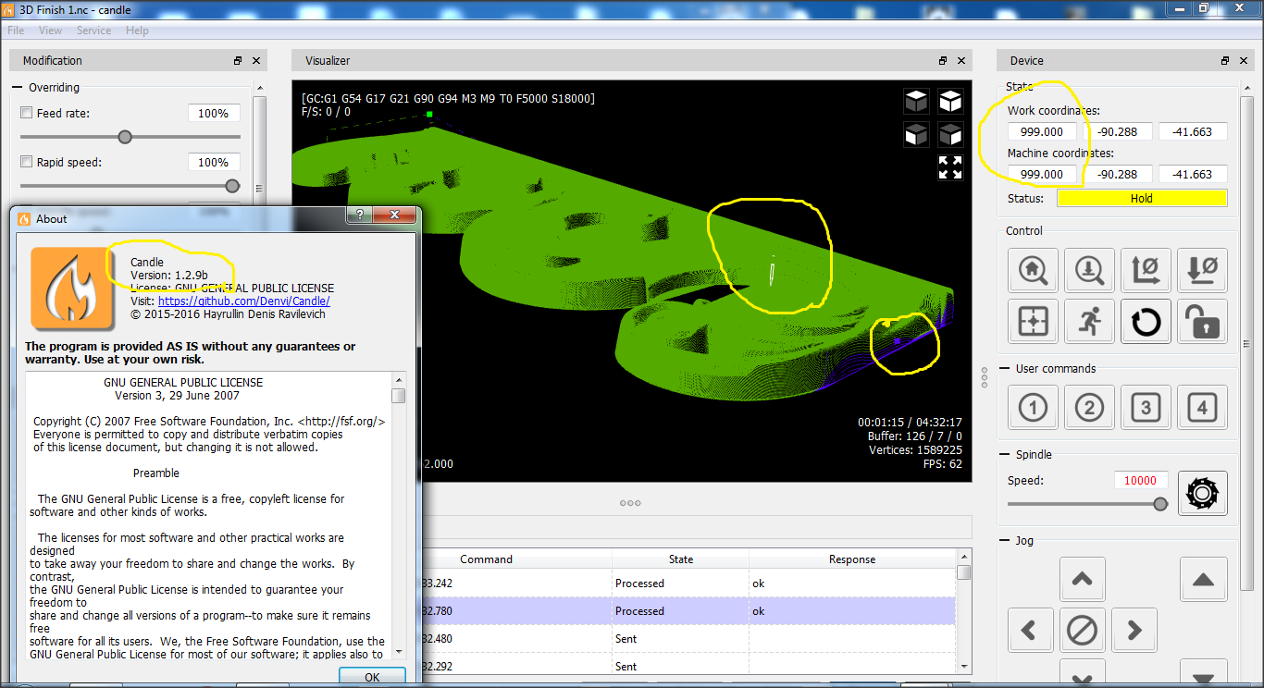Collapse the Jog group
1264x688 pixels.
[x=1005, y=541]
